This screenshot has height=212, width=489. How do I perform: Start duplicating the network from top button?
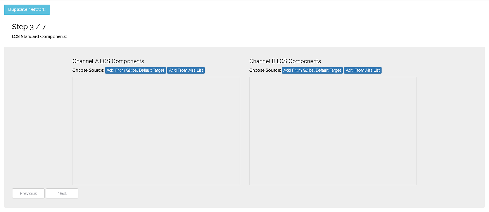[27, 9]
